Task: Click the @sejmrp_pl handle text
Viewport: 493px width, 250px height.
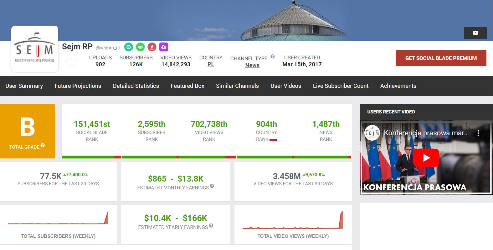Action: (108, 48)
